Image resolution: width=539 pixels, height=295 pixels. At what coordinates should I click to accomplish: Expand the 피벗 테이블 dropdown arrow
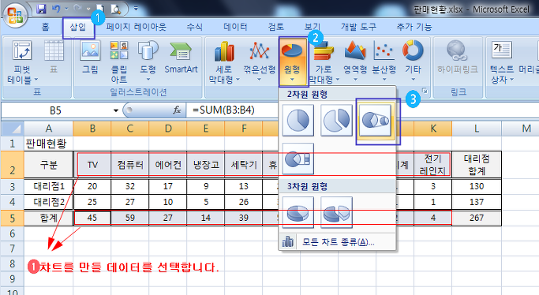36,80
